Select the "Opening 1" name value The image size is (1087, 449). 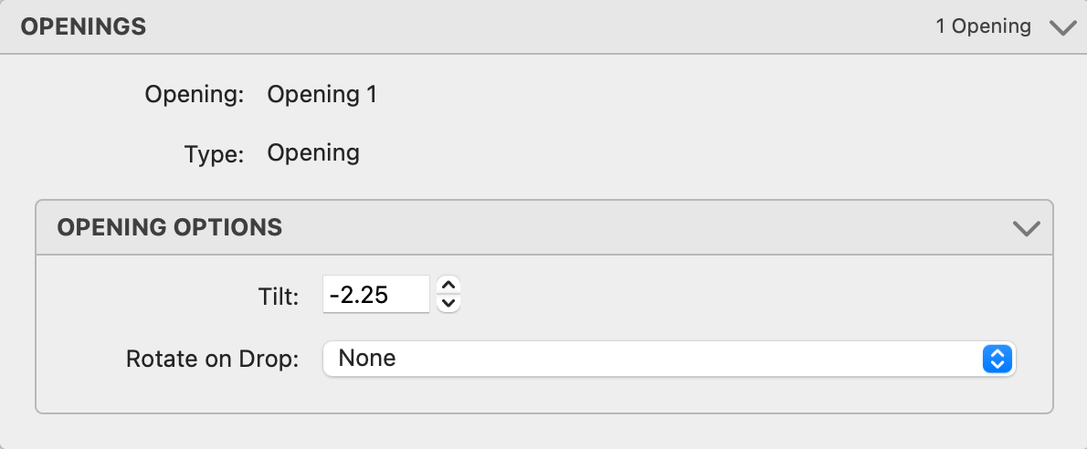(322, 95)
